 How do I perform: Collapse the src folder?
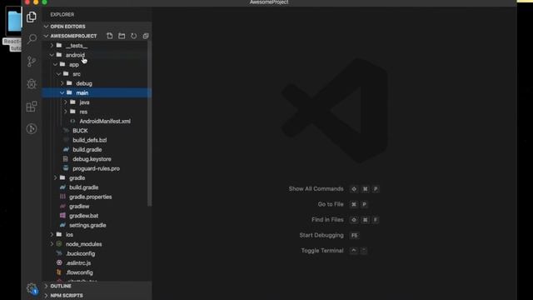click(x=58, y=74)
